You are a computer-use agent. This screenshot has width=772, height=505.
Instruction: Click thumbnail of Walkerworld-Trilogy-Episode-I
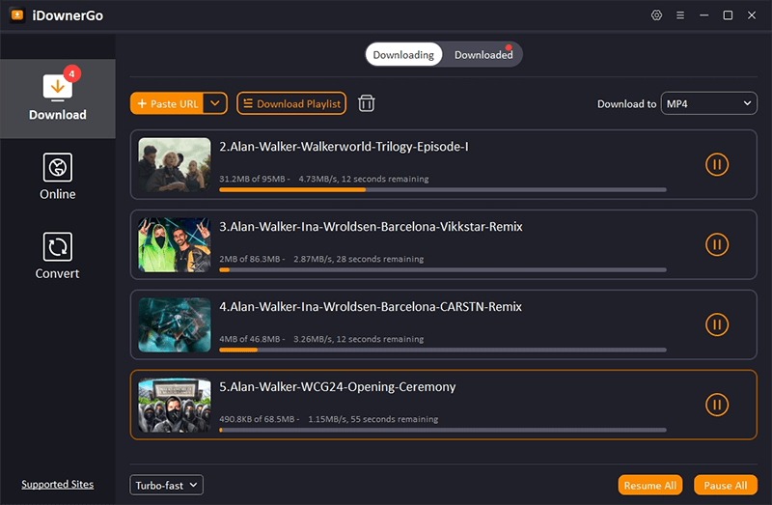(175, 164)
